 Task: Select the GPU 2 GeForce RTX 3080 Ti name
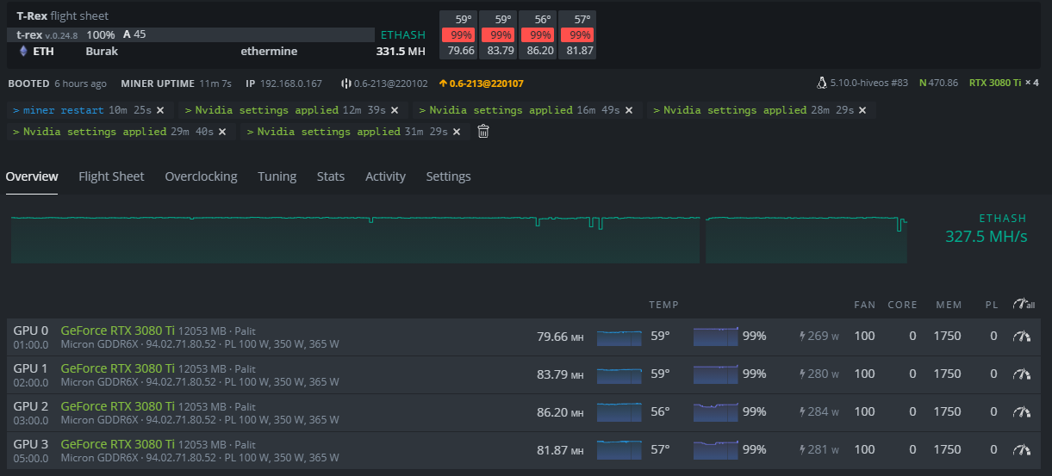118,406
